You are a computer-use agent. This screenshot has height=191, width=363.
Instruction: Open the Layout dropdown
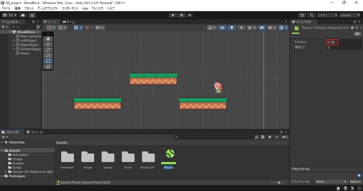pyautogui.click(x=350, y=15)
